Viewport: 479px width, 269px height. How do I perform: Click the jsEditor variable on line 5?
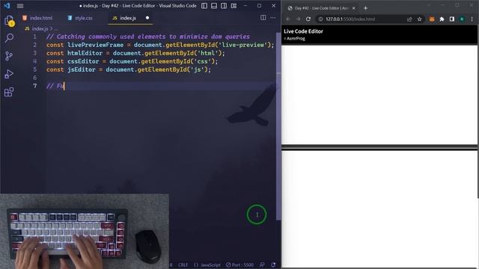[x=82, y=69]
